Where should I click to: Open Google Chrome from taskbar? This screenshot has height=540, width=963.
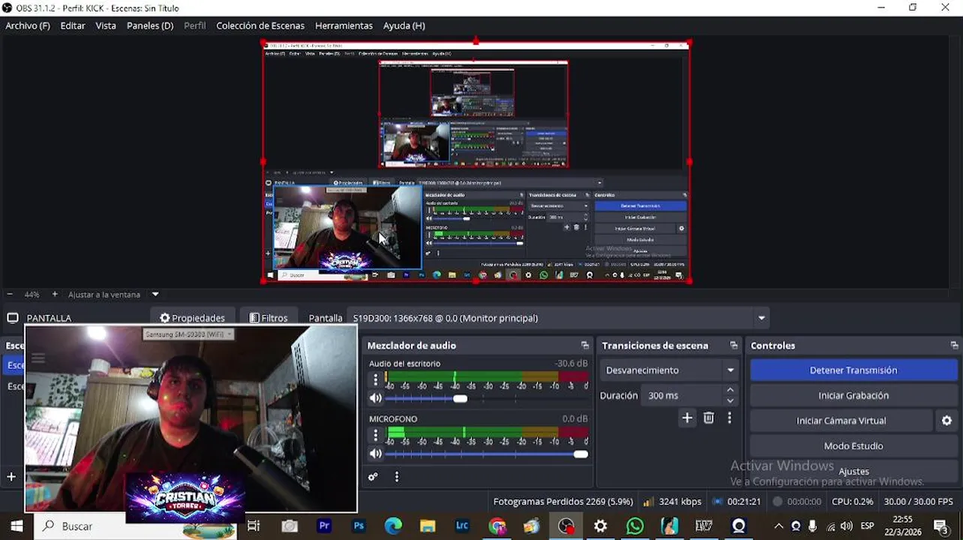click(x=497, y=526)
